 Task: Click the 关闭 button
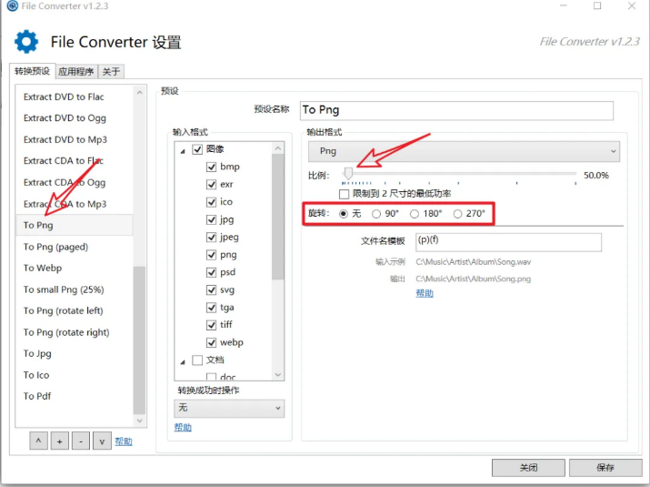(x=528, y=468)
